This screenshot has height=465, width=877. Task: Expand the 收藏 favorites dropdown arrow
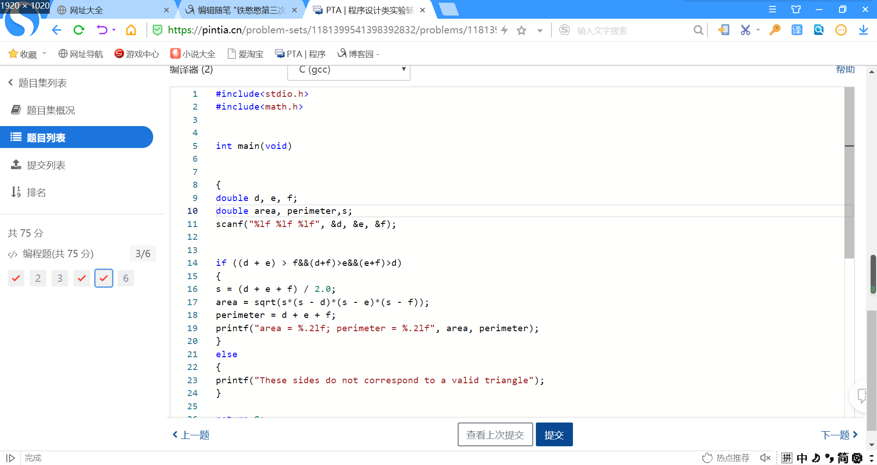[44, 53]
